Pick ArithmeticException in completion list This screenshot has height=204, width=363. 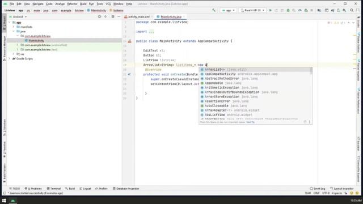tap(255, 88)
